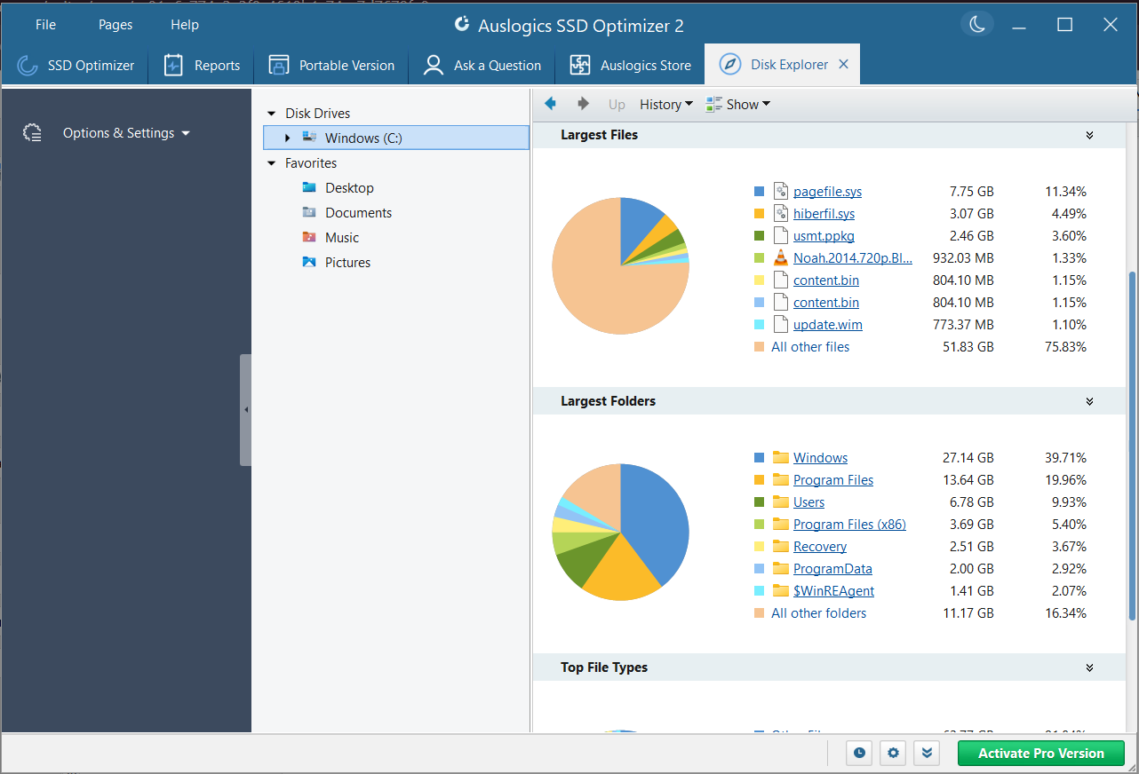Screen dimensions: 1139x774
Task: Toggle the moon night-mode icon
Action: point(976,25)
